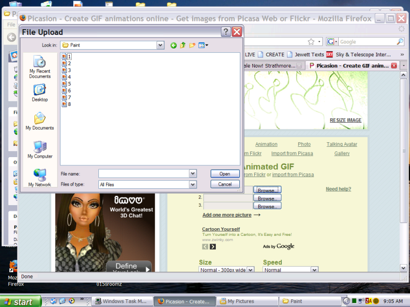The height and width of the screenshot is (307, 410).
Task: Click the search magnifier icon
Action: click(400, 42)
